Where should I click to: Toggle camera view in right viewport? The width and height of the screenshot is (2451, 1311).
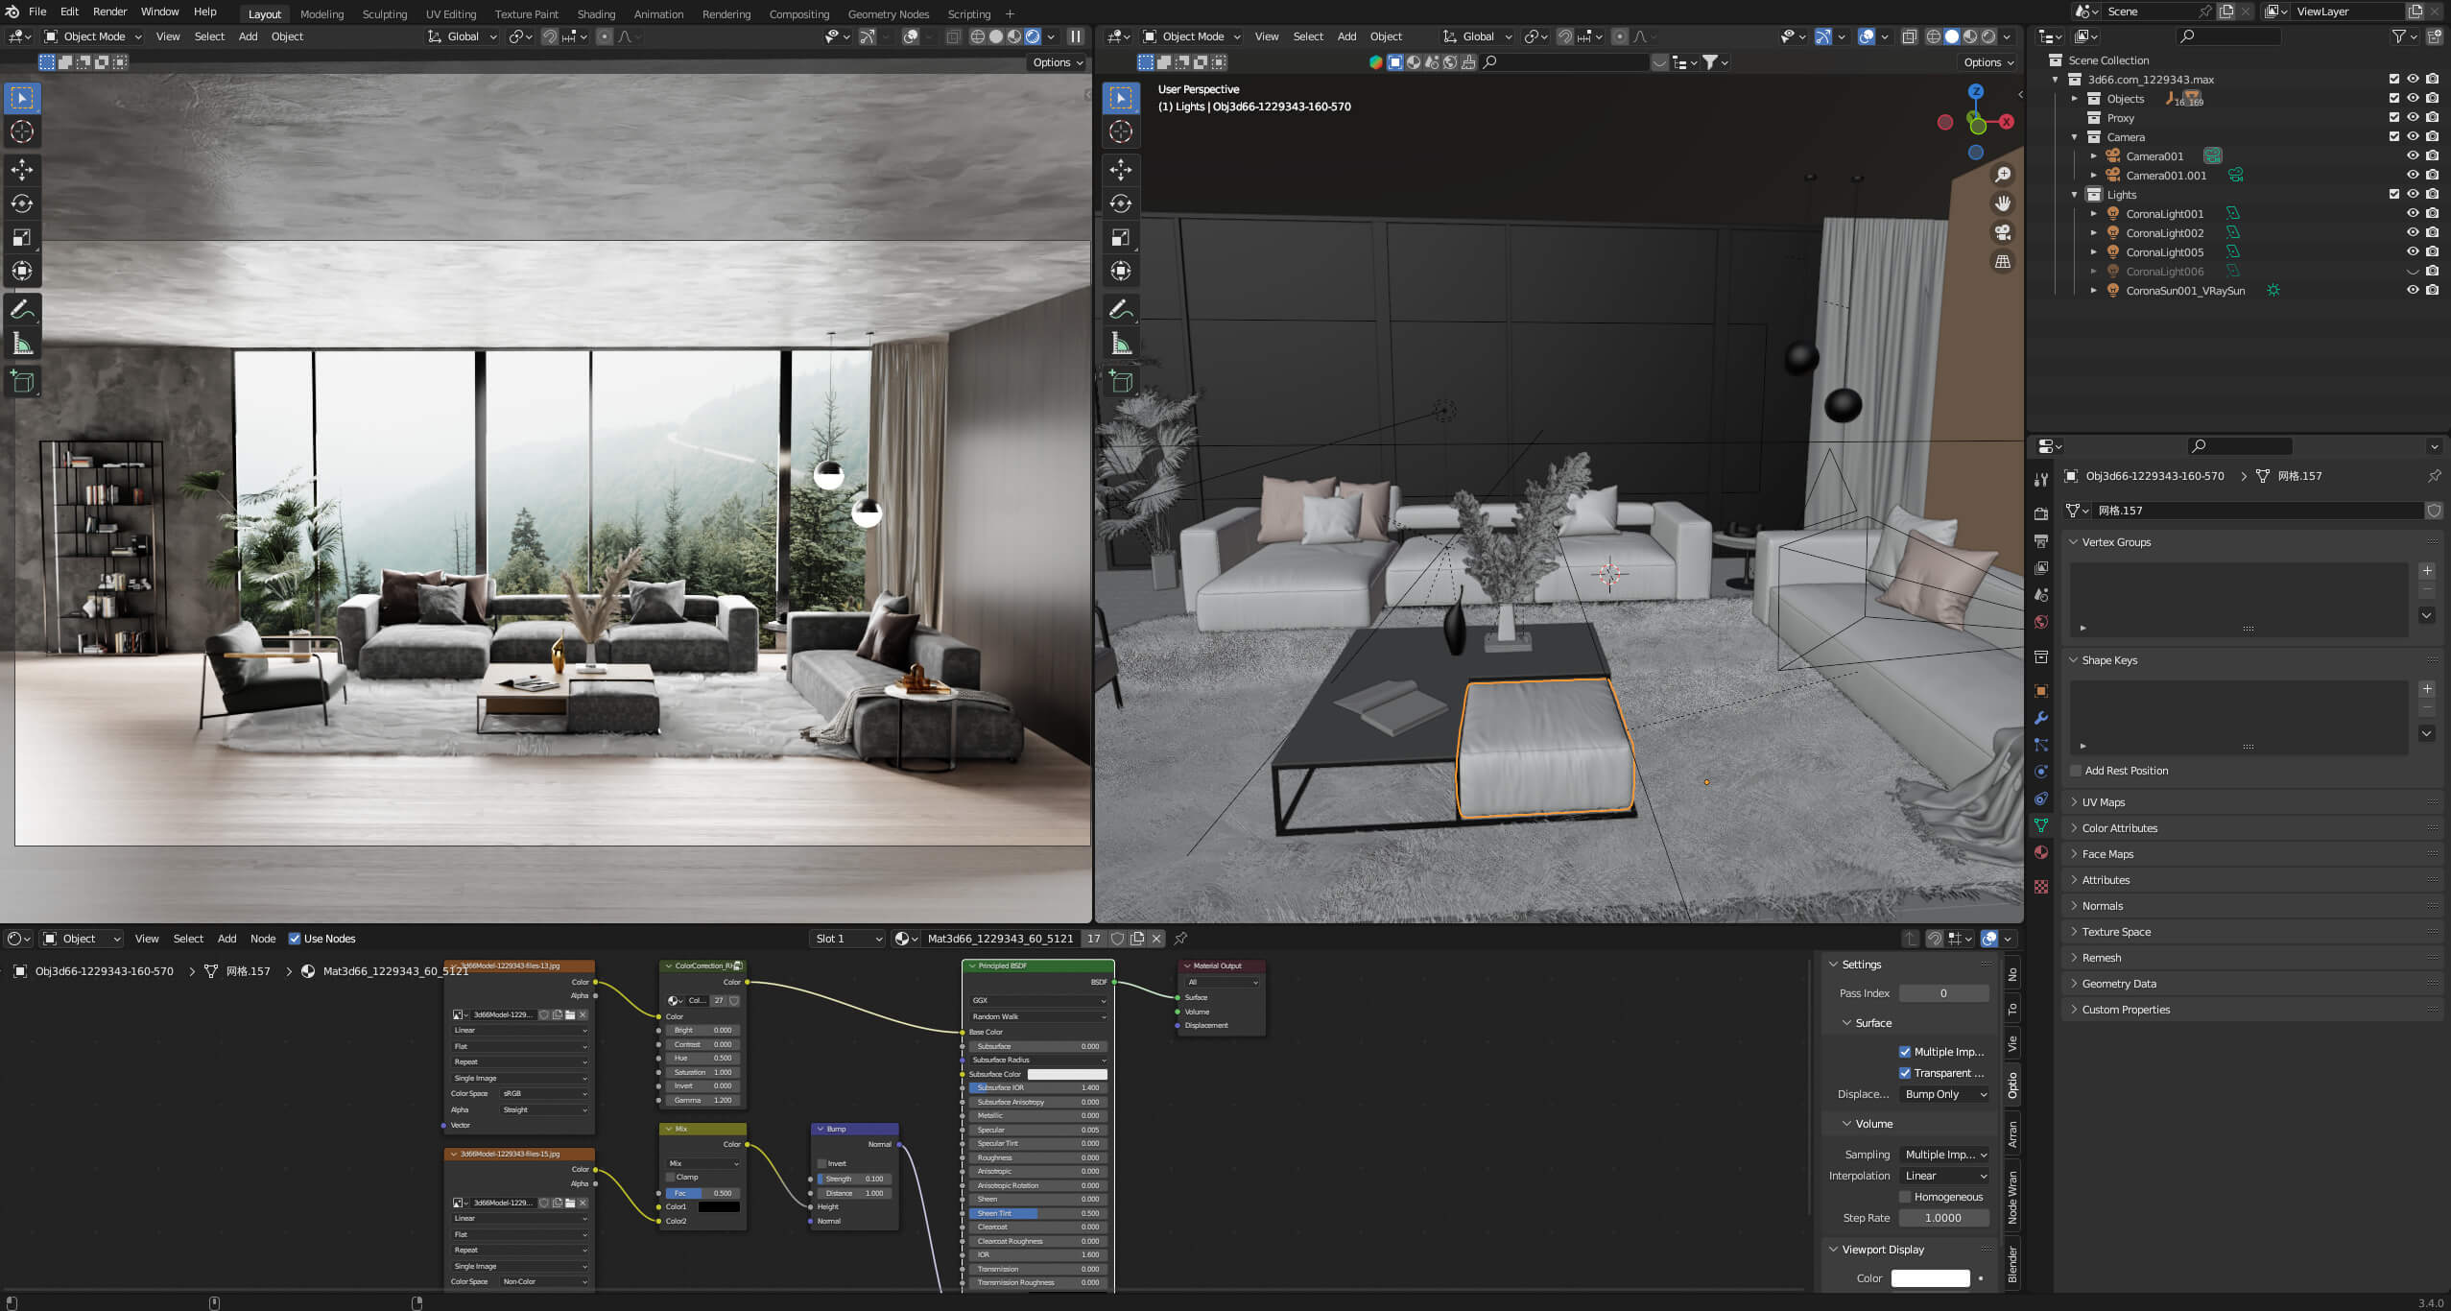[x=2003, y=232]
